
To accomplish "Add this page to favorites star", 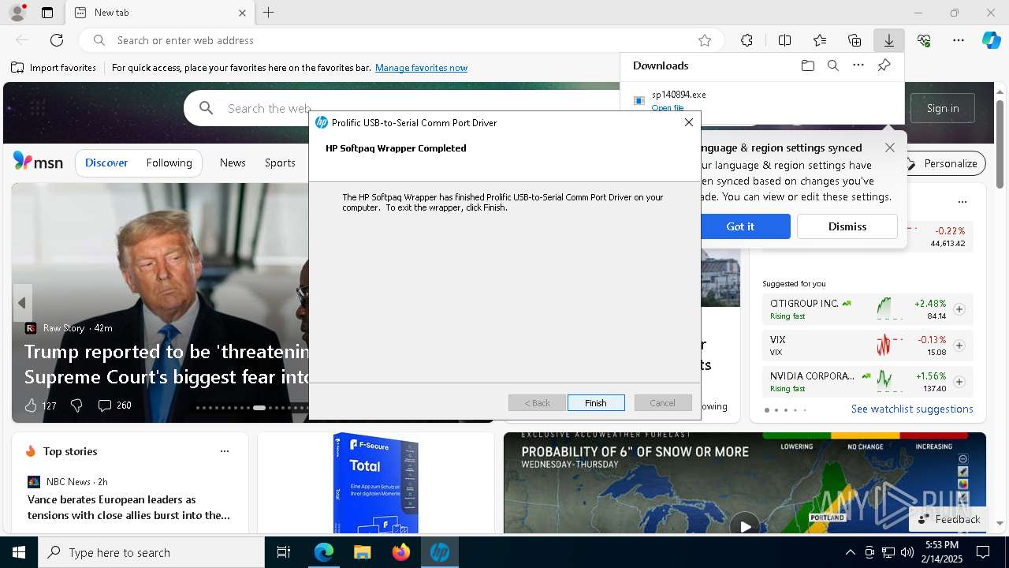I will 705,40.
